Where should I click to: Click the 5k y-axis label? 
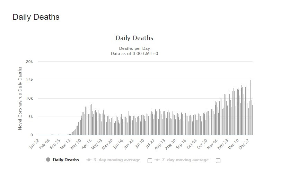pos(30,117)
